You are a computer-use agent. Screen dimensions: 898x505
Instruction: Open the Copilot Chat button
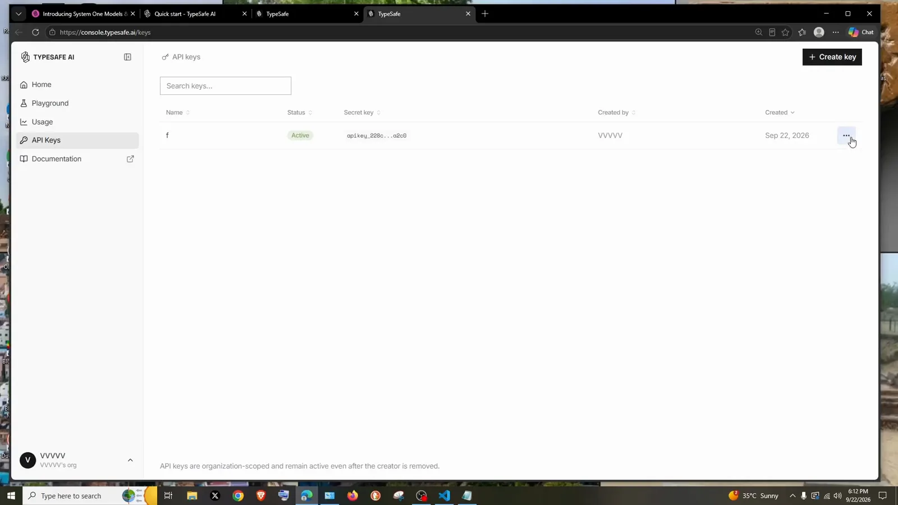[x=861, y=32]
